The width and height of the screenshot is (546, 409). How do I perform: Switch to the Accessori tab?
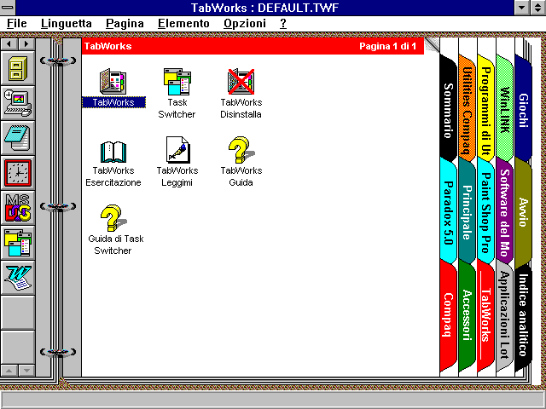click(467, 314)
